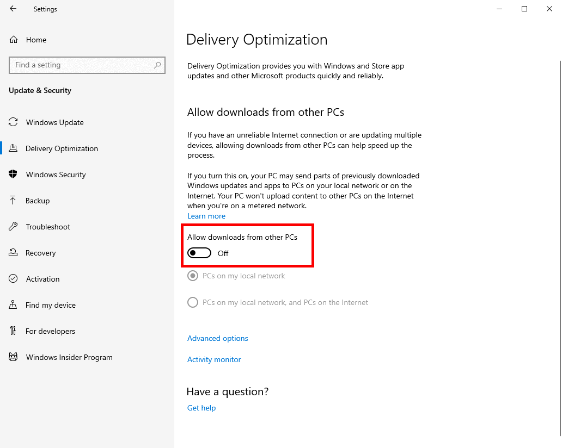
Task: Click the vertical scrollbar on right
Action: click(560, 248)
